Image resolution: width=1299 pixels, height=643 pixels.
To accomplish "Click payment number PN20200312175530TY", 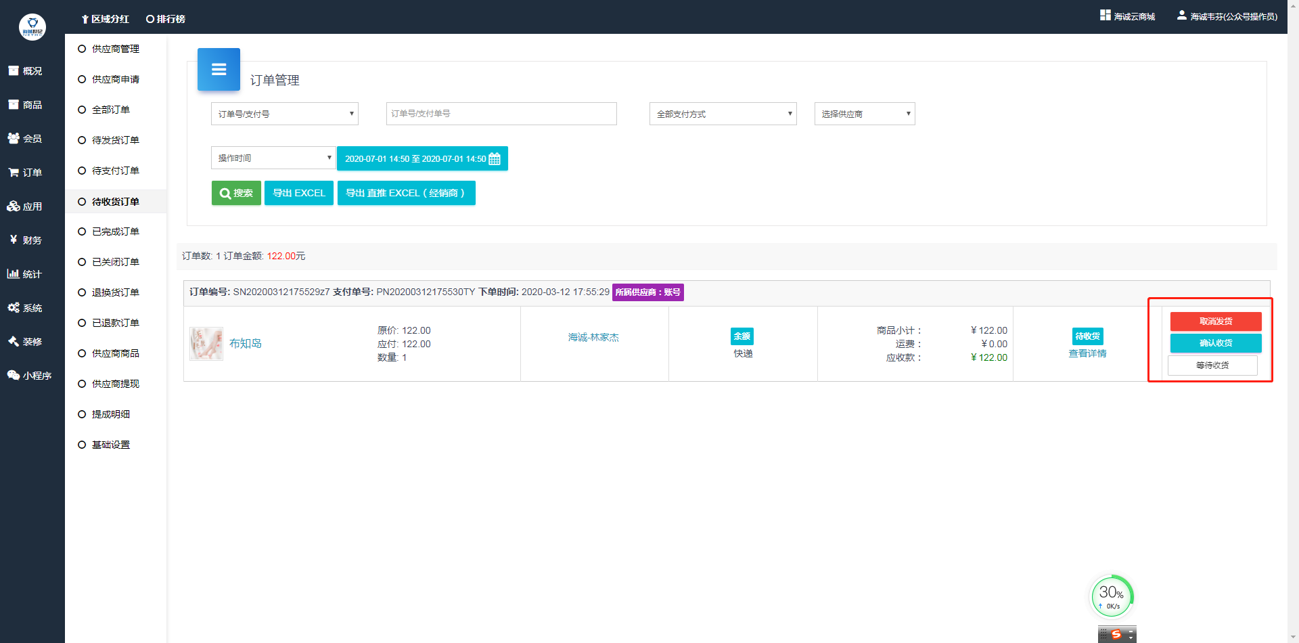I will click(426, 292).
